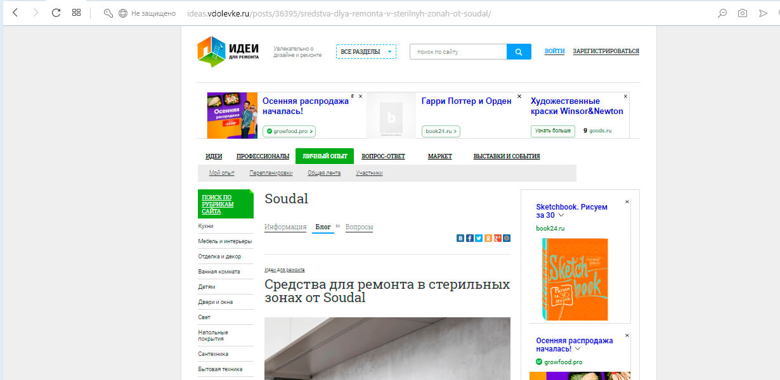Click the magnifier icon in browser toolbar

(x=722, y=13)
